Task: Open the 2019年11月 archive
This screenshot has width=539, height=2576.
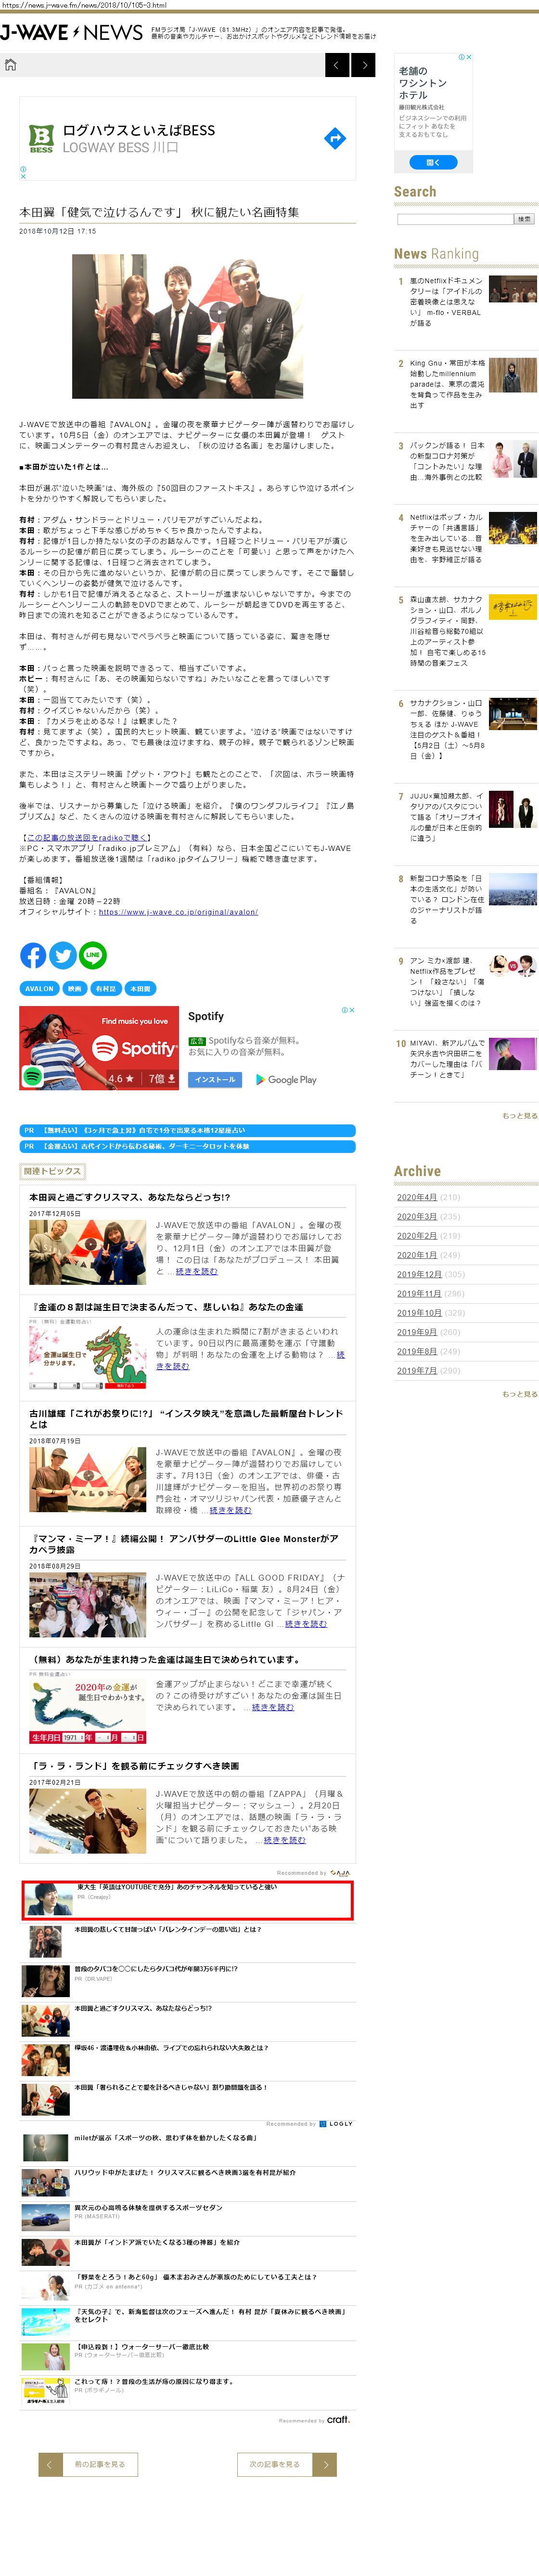Action: pos(419,1293)
